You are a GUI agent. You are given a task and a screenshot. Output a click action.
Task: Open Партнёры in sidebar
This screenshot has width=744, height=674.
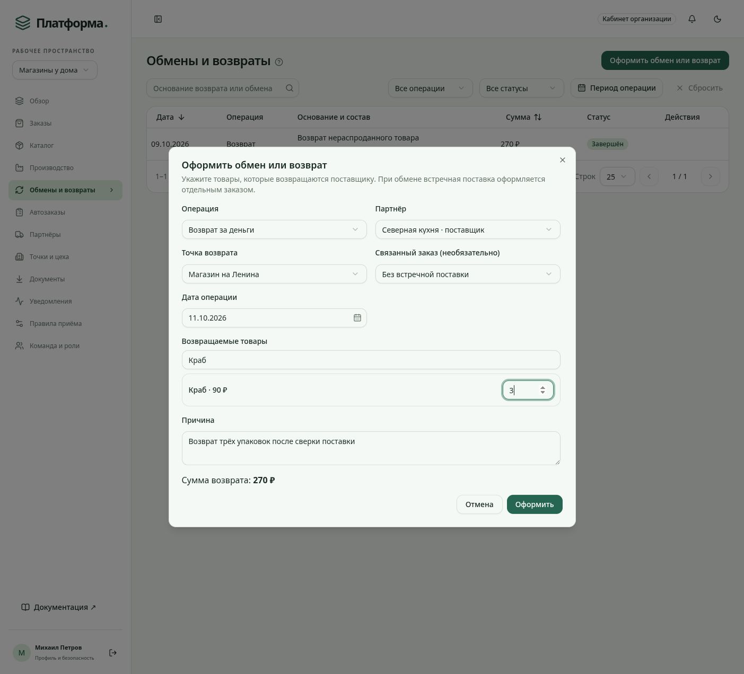tap(65, 235)
